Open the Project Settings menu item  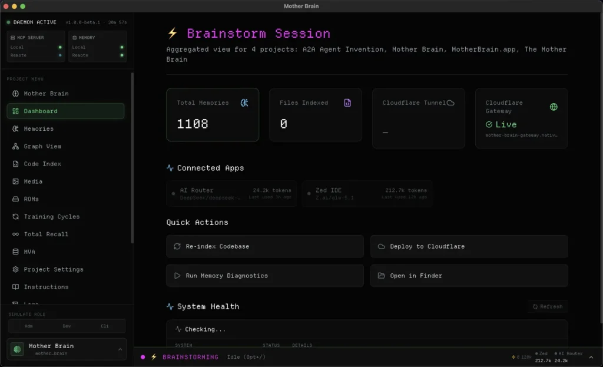[65, 269]
